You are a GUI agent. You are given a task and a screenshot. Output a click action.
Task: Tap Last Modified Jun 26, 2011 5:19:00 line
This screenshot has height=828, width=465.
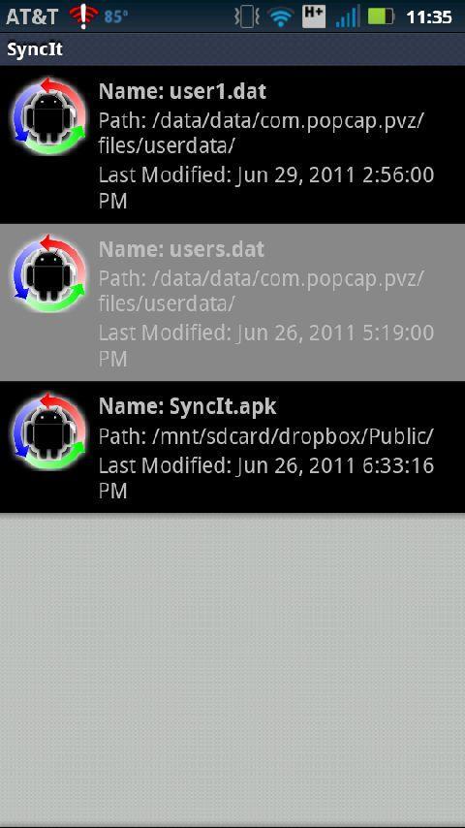(x=266, y=345)
